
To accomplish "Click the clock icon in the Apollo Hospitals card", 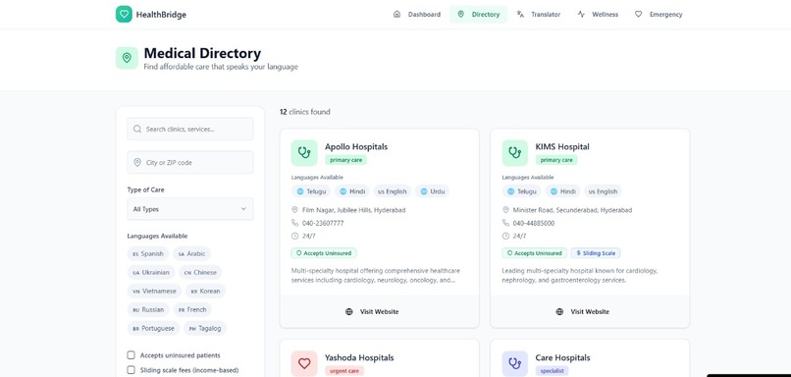I will [294, 236].
